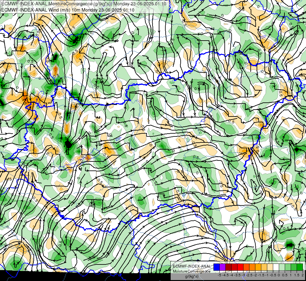Choose the darkest green legend swatch
The image size is (306, 281).
(299, 267)
